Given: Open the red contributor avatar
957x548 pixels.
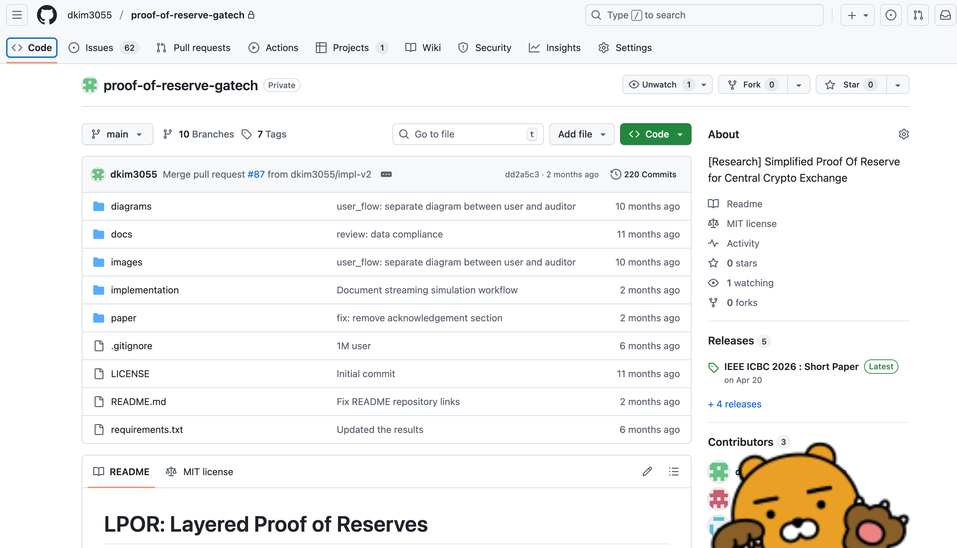Looking at the screenshot, I should coord(718,499).
